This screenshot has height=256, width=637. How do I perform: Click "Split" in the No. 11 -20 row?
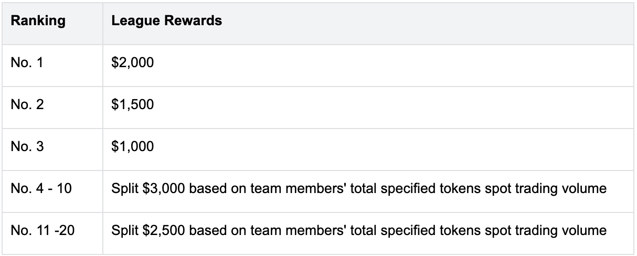122,229
